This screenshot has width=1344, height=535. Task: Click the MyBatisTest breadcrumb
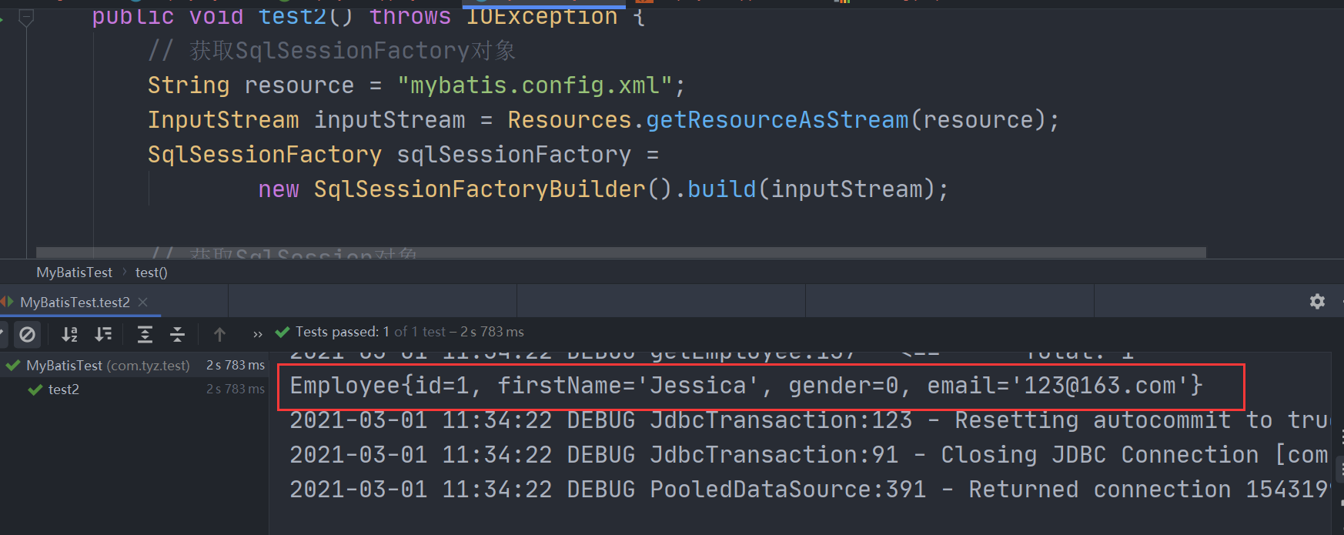(74, 273)
